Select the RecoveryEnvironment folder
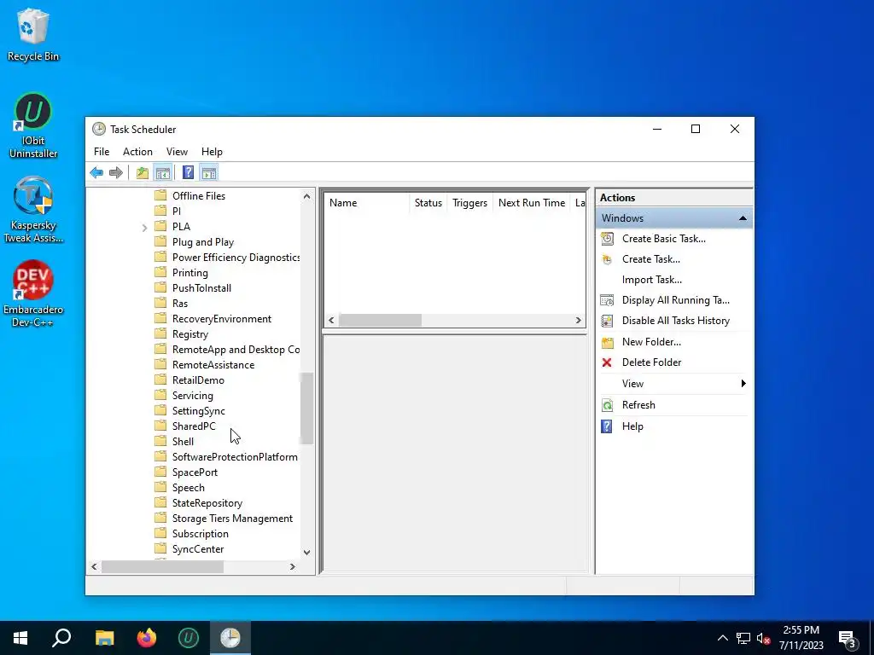874x655 pixels. click(221, 319)
